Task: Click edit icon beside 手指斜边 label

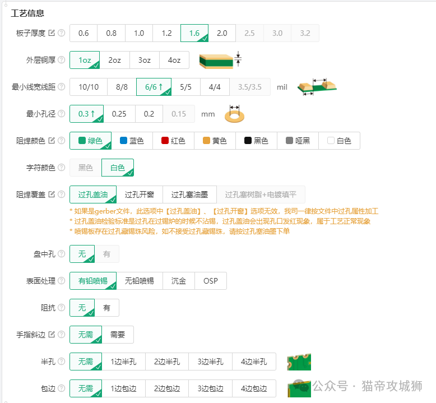Action: click(52, 334)
